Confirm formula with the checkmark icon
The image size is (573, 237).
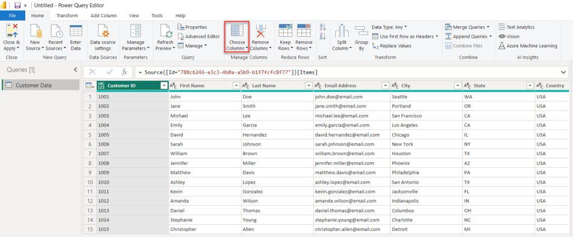pyautogui.click(x=110, y=72)
